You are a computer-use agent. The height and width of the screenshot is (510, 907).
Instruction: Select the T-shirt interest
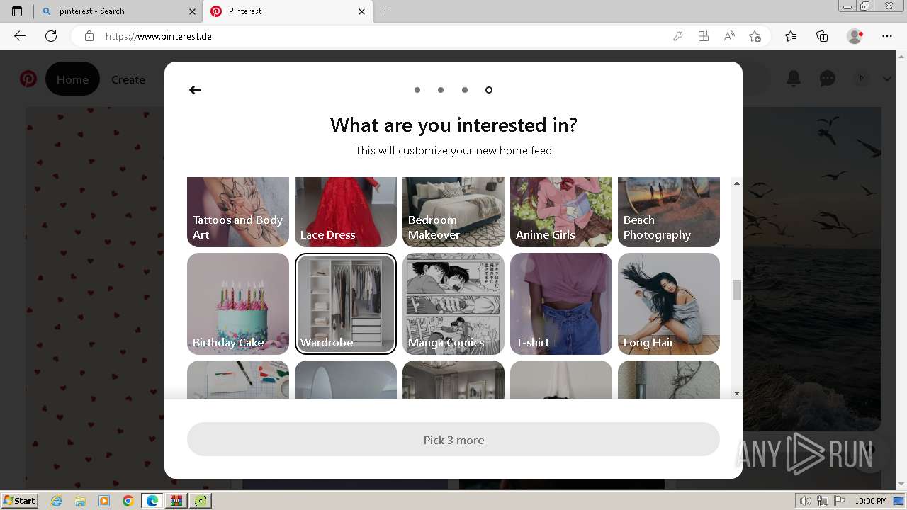click(561, 304)
